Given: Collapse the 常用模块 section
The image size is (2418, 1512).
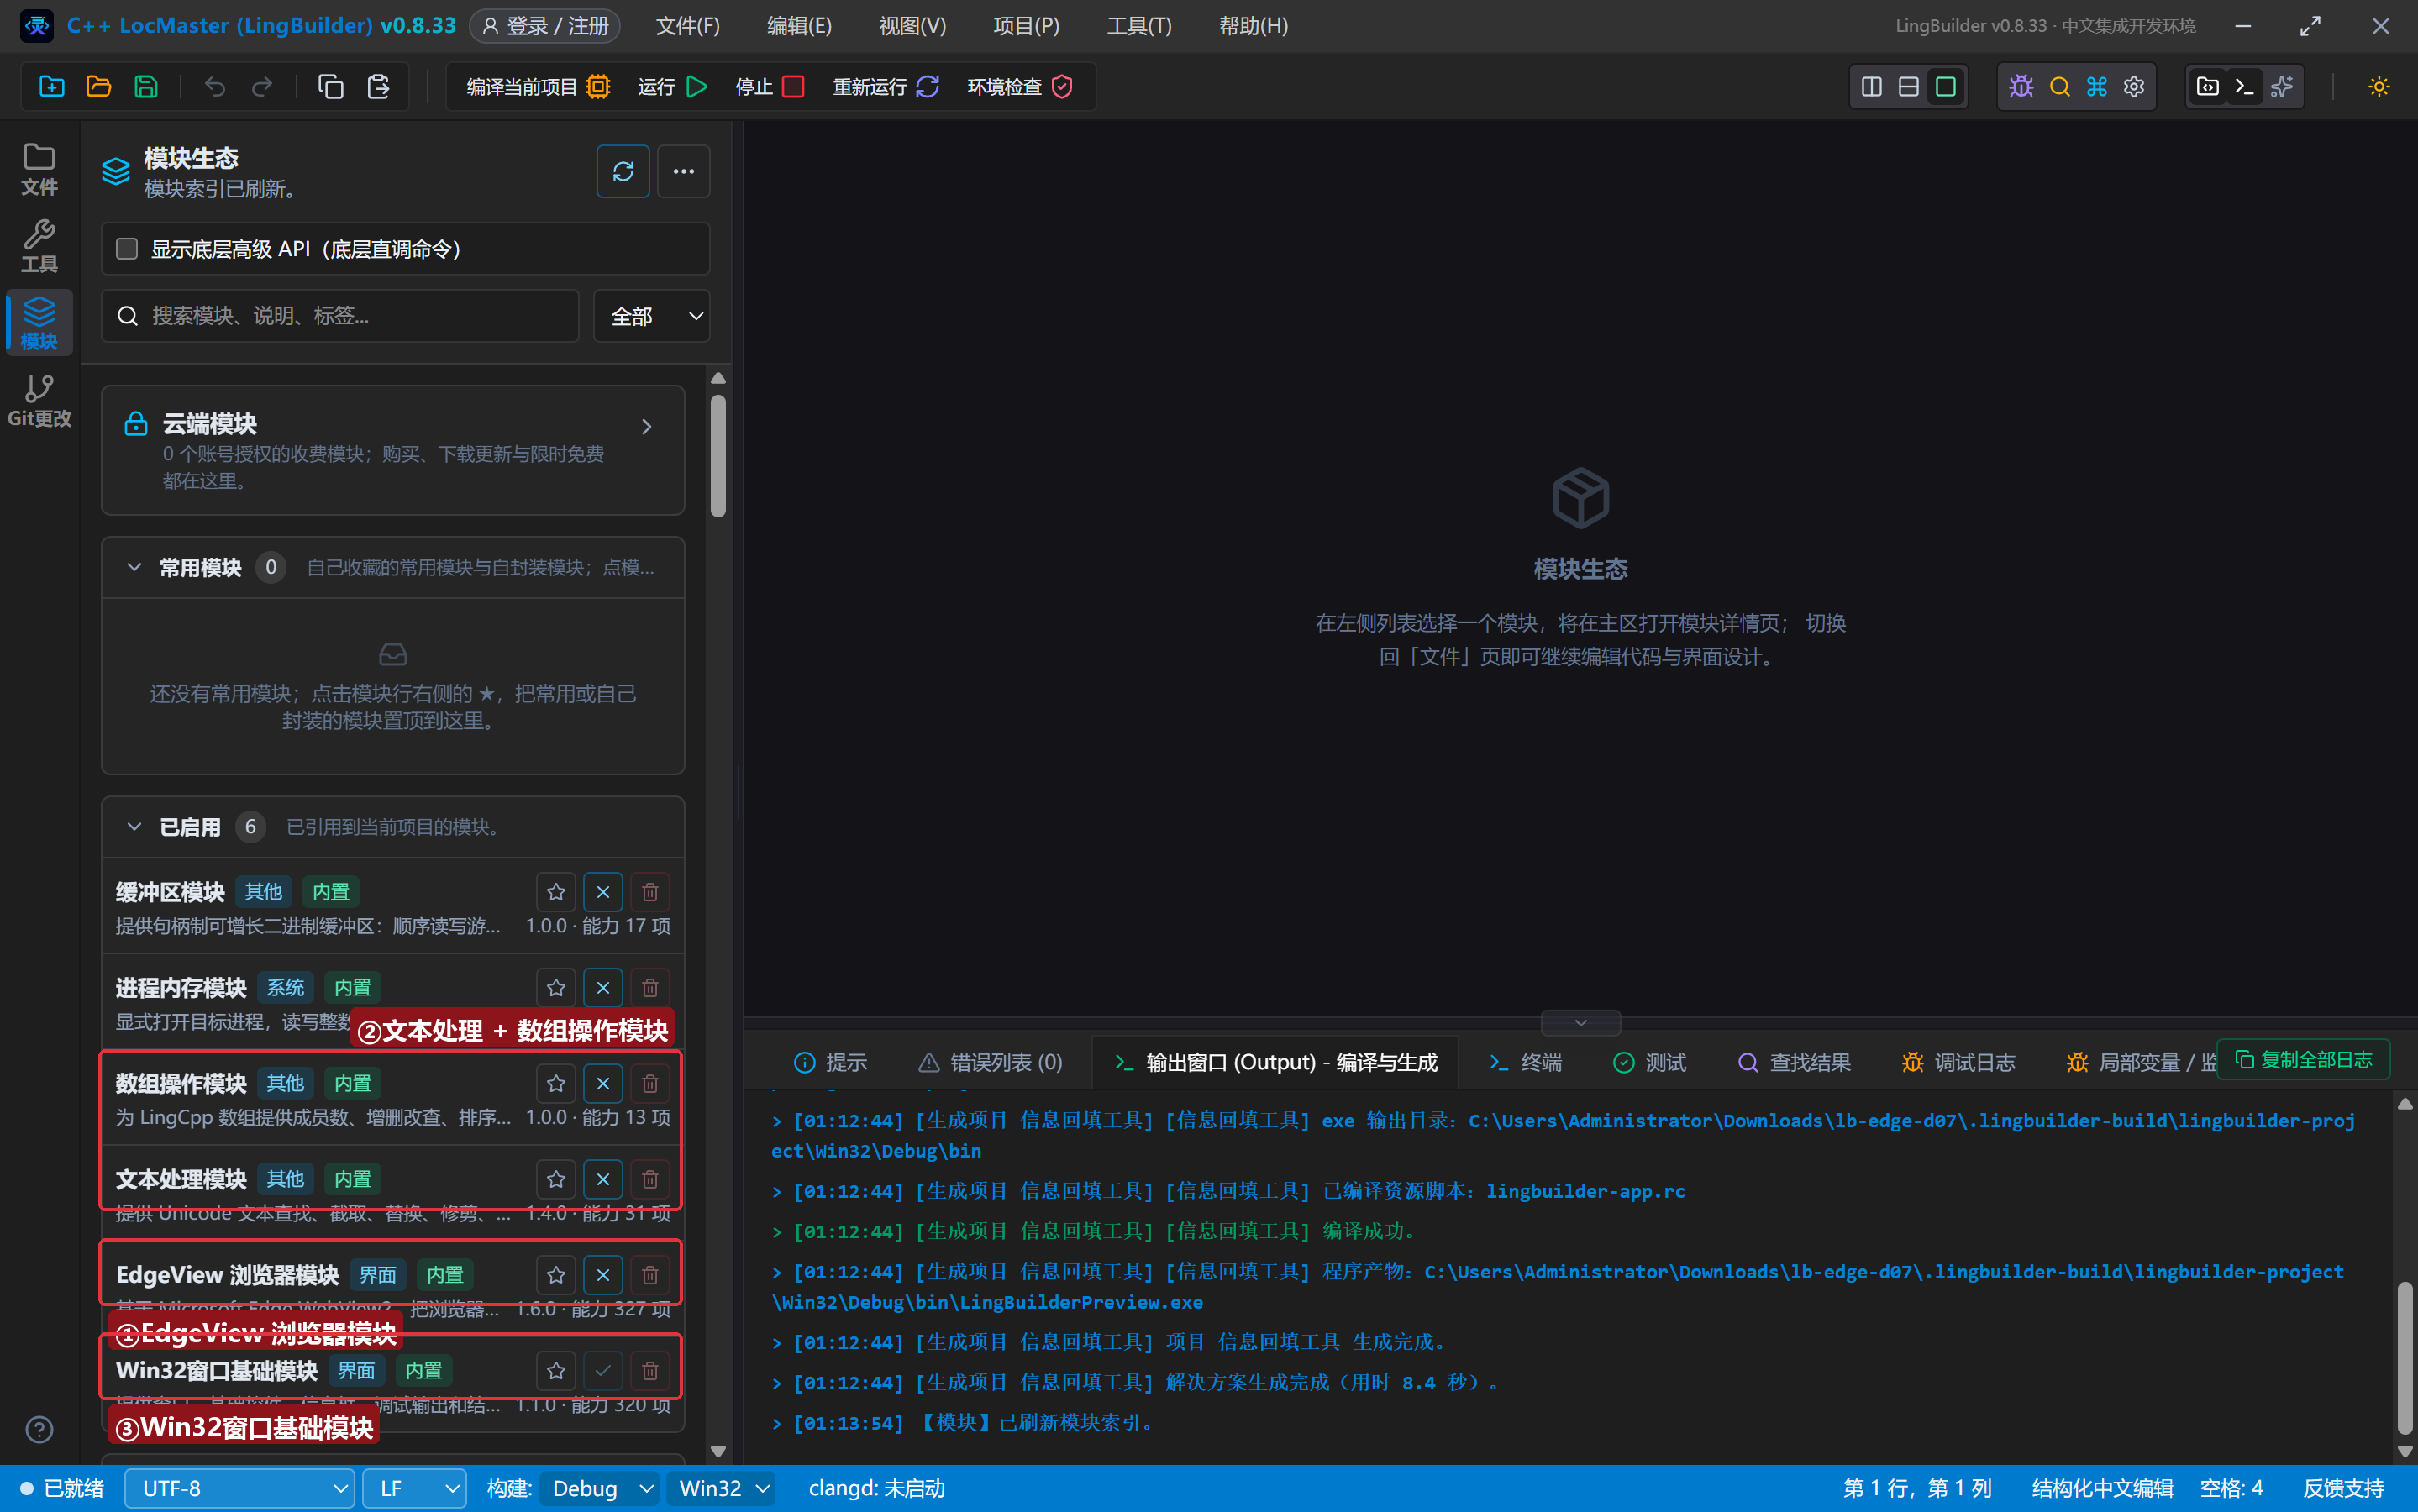Looking at the screenshot, I should (x=134, y=568).
